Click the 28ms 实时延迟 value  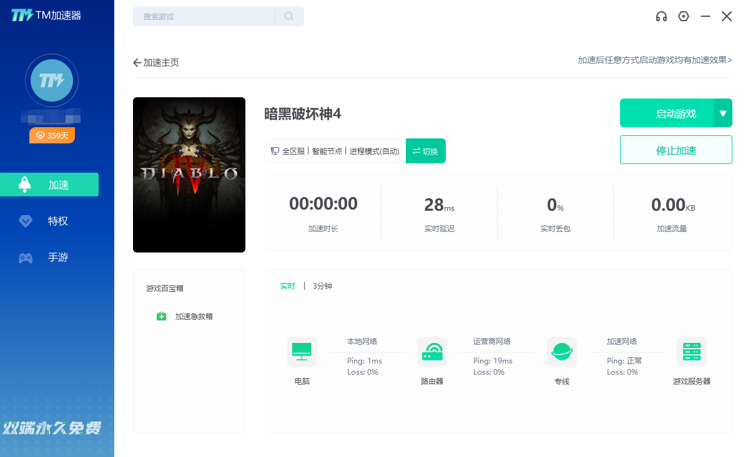tap(440, 205)
